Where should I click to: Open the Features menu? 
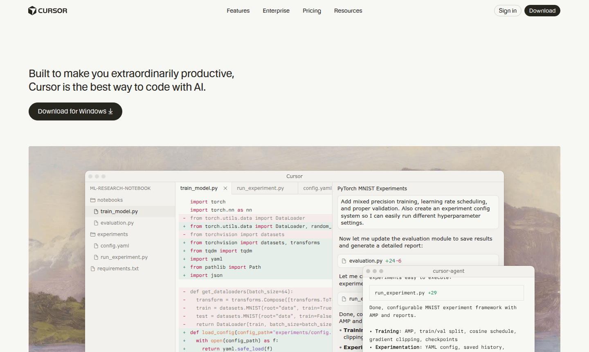(238, 11)
